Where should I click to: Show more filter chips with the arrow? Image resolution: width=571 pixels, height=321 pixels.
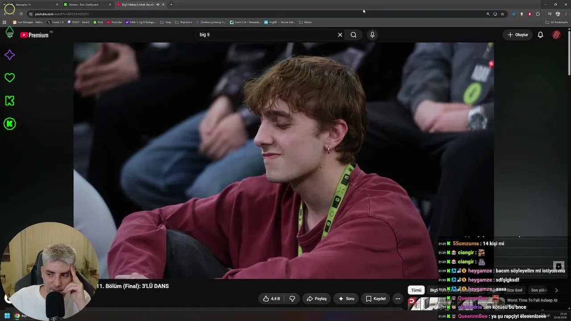(x=556, y=290)
